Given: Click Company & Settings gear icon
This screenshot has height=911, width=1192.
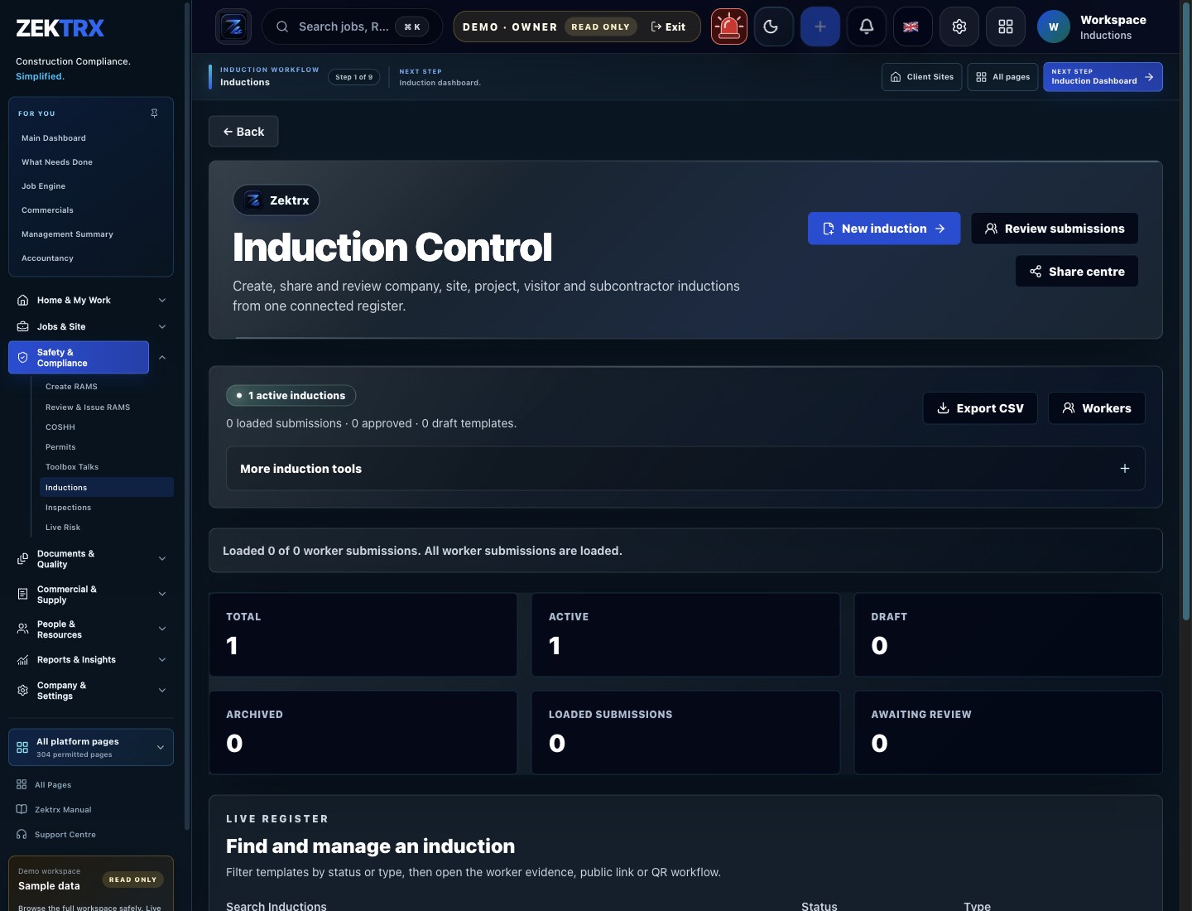Looking at the screenshot, I should (x=23, y=691).
